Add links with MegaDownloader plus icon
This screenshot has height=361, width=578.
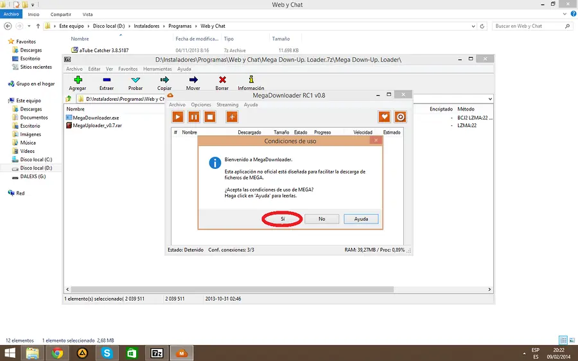232,117
